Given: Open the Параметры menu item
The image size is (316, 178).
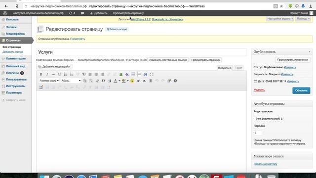Looking at the screenshot, I should pyautogui.click(x=14, y=92).
